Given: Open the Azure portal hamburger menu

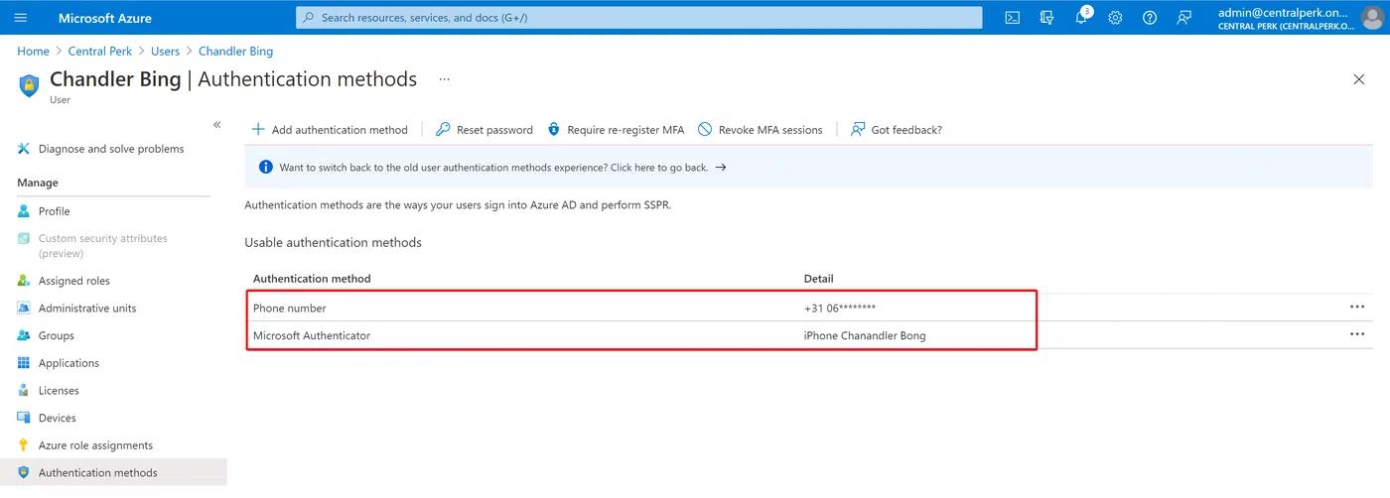Looking at the screenshot, I should [21, 18].
